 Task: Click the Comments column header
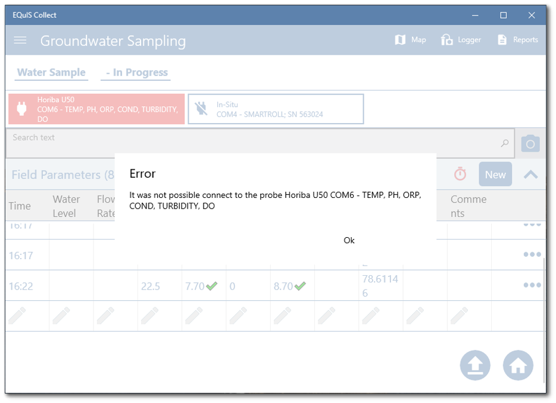(468, 206)
